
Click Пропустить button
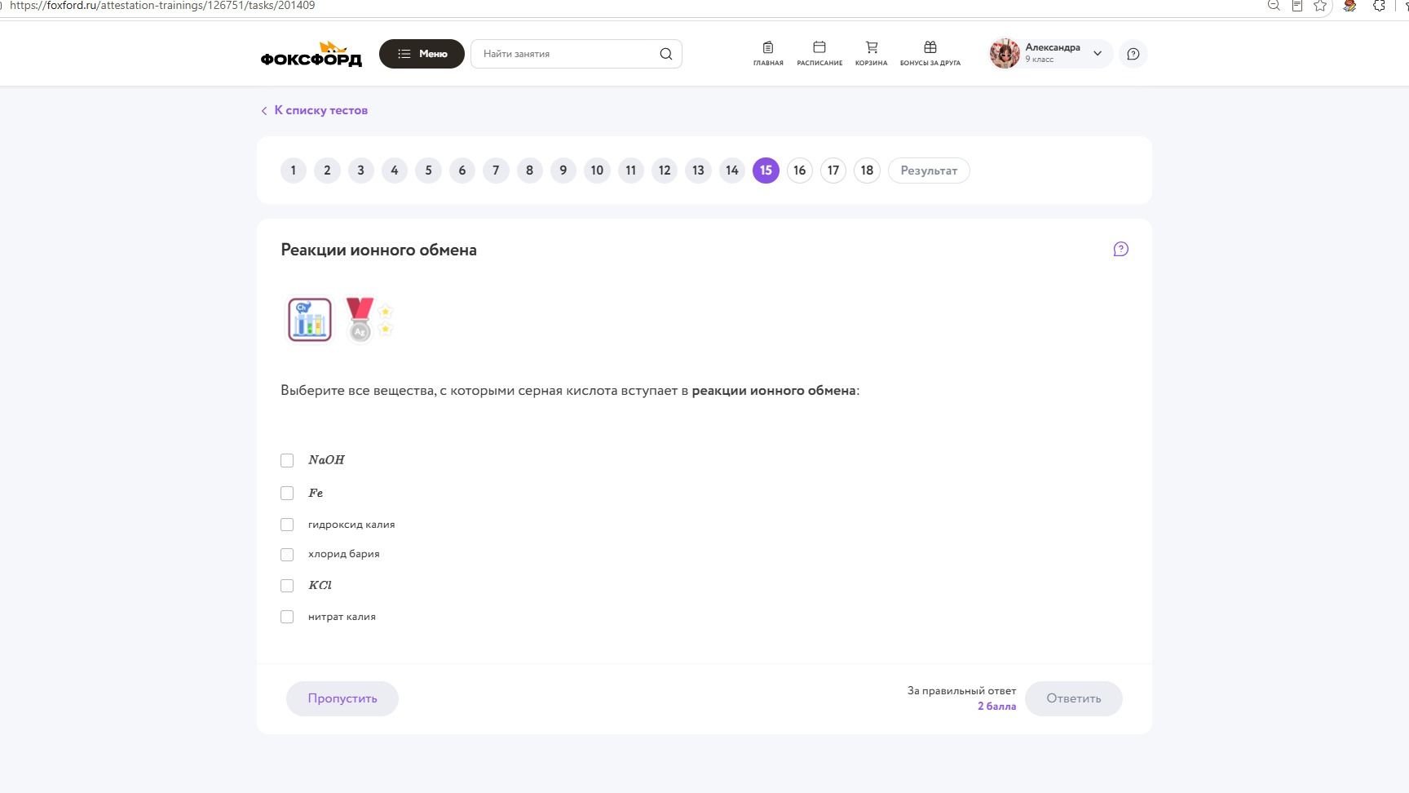342,698
